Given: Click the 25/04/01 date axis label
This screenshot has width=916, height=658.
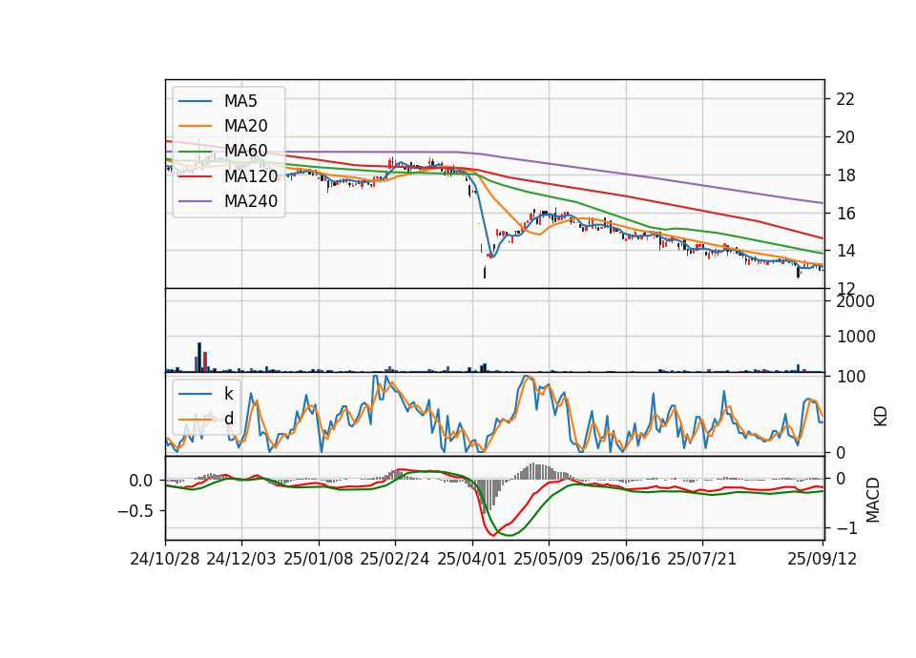Looking at the screenshot, I should (472, 560).
